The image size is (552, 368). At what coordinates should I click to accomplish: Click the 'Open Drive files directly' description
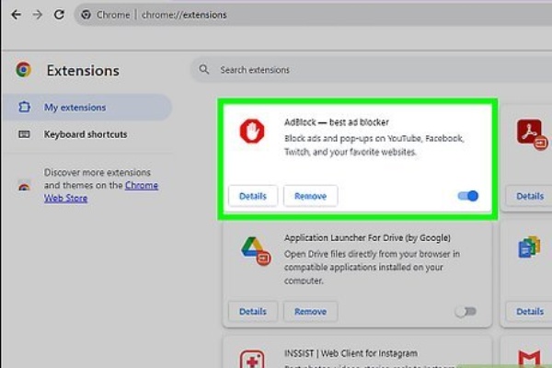pos(372,268)
